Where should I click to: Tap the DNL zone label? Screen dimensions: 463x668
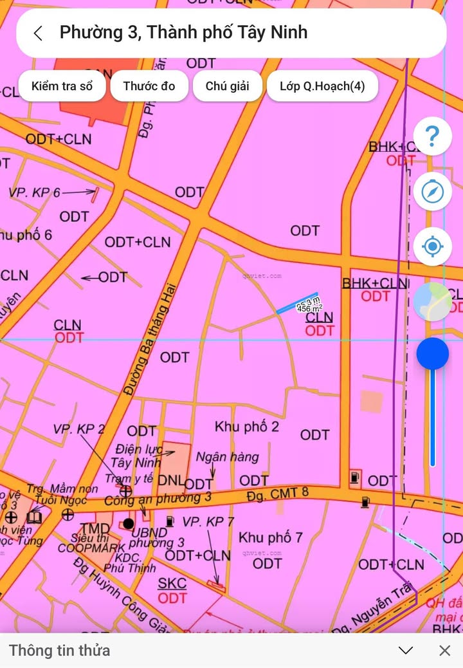[x=171, y=481]
